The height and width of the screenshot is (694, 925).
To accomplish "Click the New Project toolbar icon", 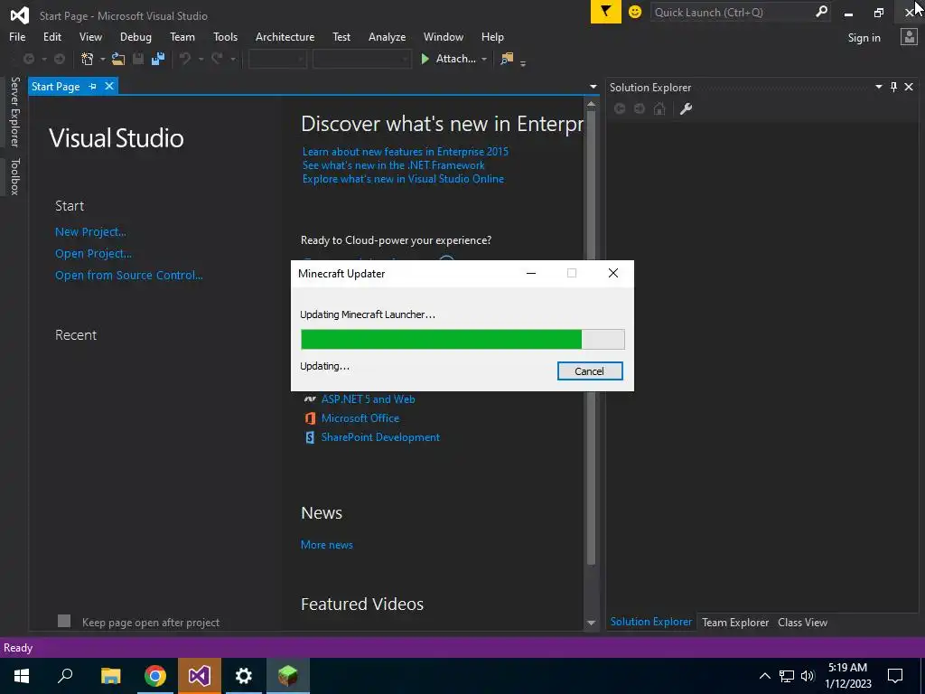I will pyautogui.click(x=88, y=59).
